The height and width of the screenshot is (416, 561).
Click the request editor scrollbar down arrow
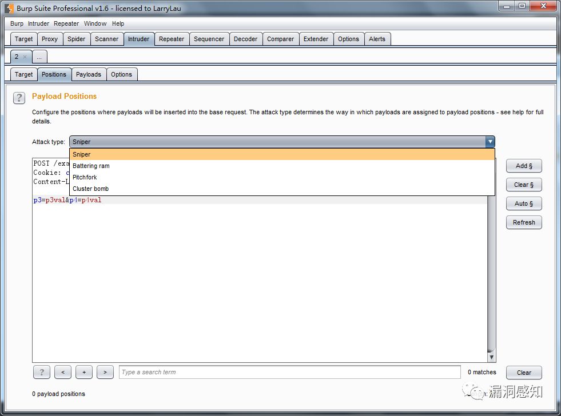tap(492, 357)
